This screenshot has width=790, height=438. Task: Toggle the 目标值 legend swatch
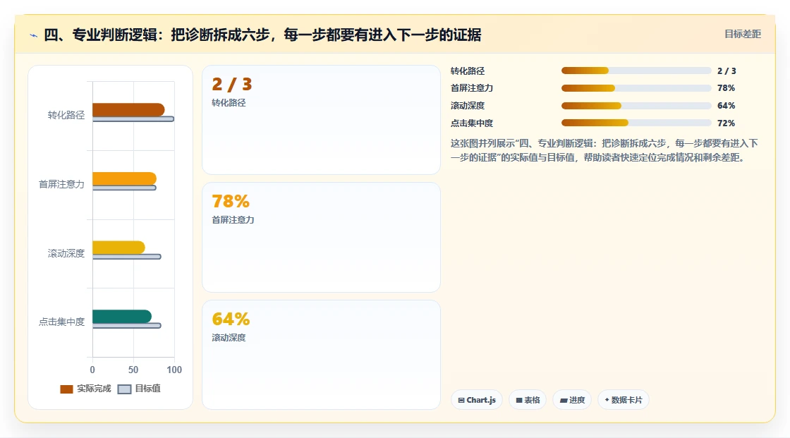click(x=124, y=389)
